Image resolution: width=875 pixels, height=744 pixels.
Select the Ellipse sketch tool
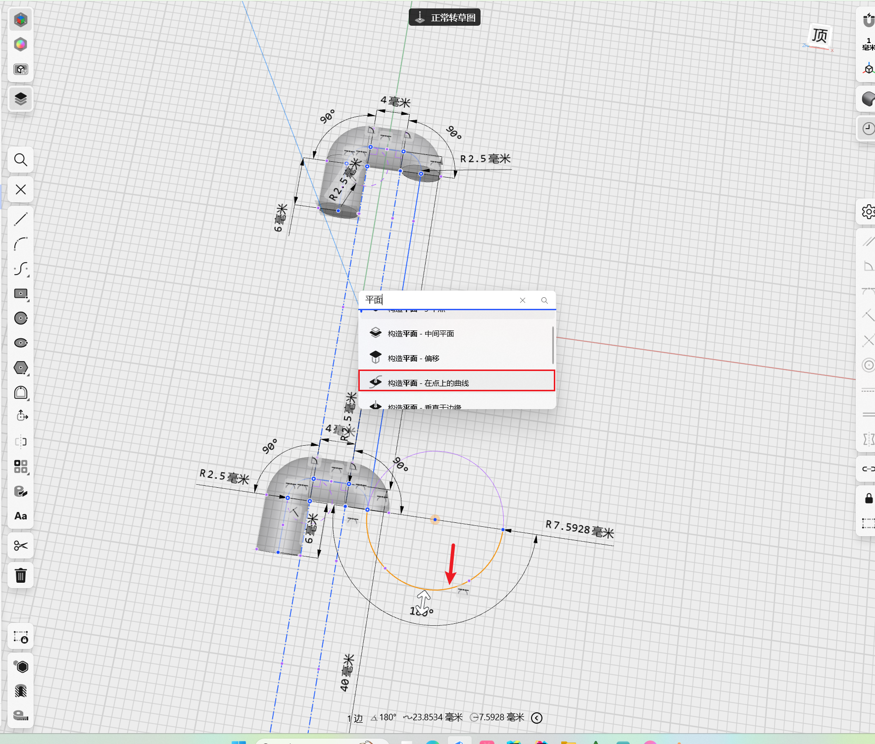(21, 343)
